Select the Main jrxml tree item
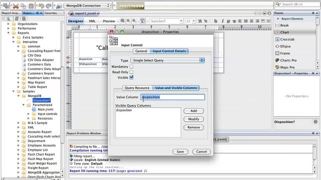This screenshot has width=321, height=180. (46, 109)
